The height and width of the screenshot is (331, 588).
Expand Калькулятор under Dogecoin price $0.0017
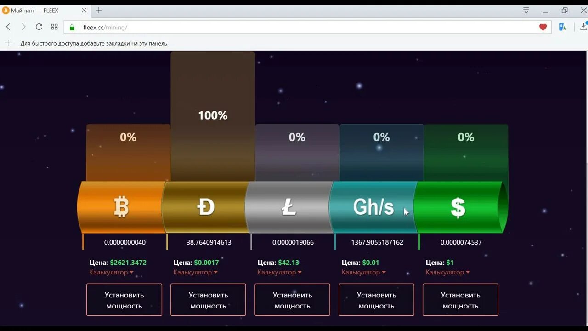coord(195,272)
